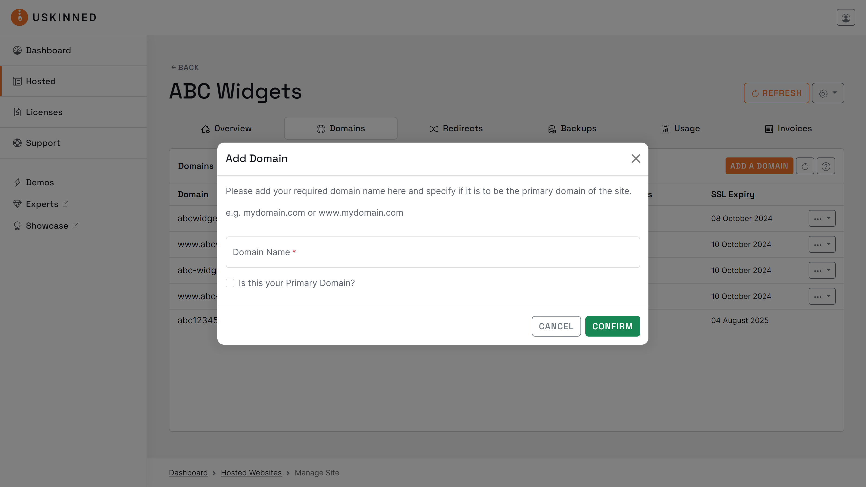The image size is (866, 487).
Task: Select the Support icon in the sidebar
Action: (x=17, y=143)
